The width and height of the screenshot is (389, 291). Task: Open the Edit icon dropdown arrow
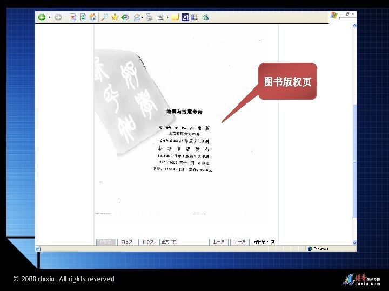(168, 18)
